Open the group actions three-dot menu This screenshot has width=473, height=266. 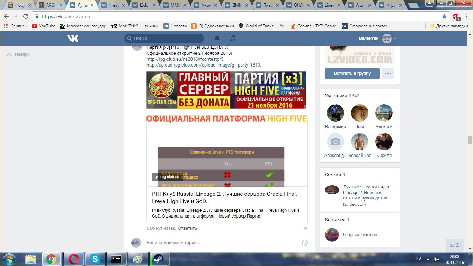click(x=388, y=73)
